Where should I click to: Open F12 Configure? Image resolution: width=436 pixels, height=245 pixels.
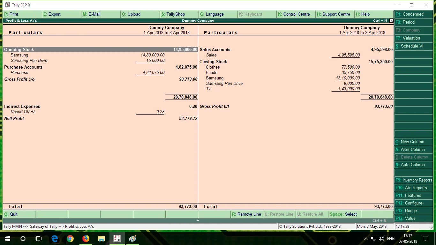(414, 203)
